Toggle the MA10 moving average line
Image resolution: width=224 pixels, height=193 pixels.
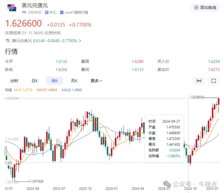[x=47, y=90]
